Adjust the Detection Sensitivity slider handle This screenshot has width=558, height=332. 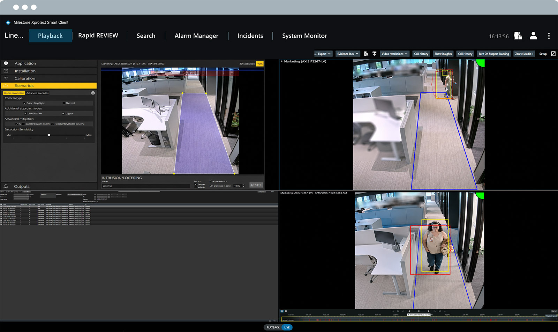tap(49, 135)
